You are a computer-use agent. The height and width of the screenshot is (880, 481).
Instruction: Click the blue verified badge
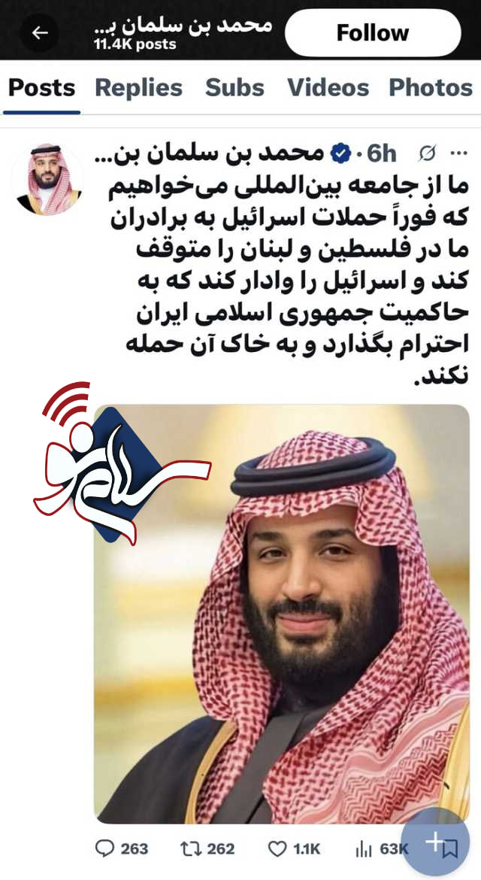[x=340, y=153]
